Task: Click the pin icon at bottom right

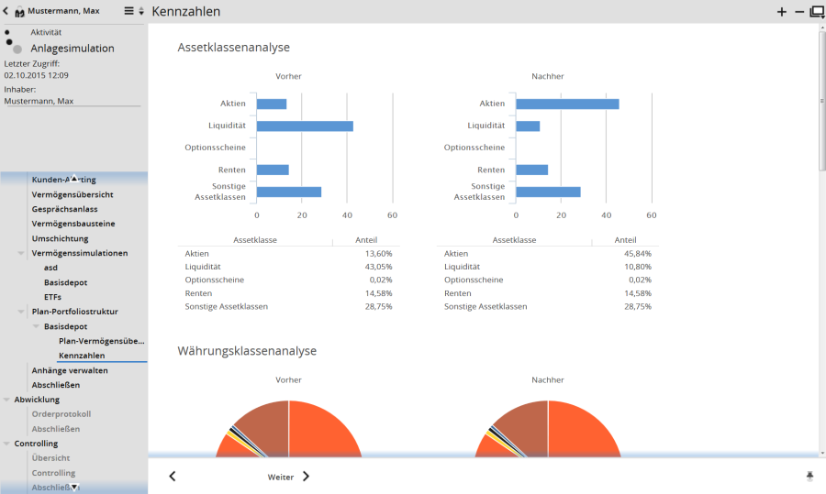Action: coord(809,476)
